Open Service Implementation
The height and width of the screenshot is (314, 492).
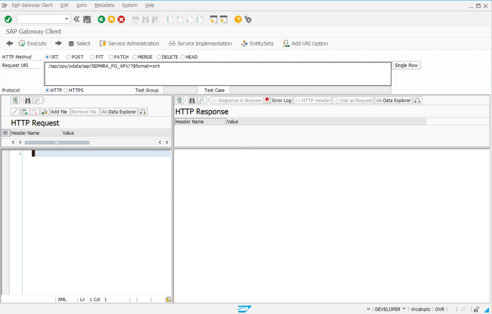[200, 44]
